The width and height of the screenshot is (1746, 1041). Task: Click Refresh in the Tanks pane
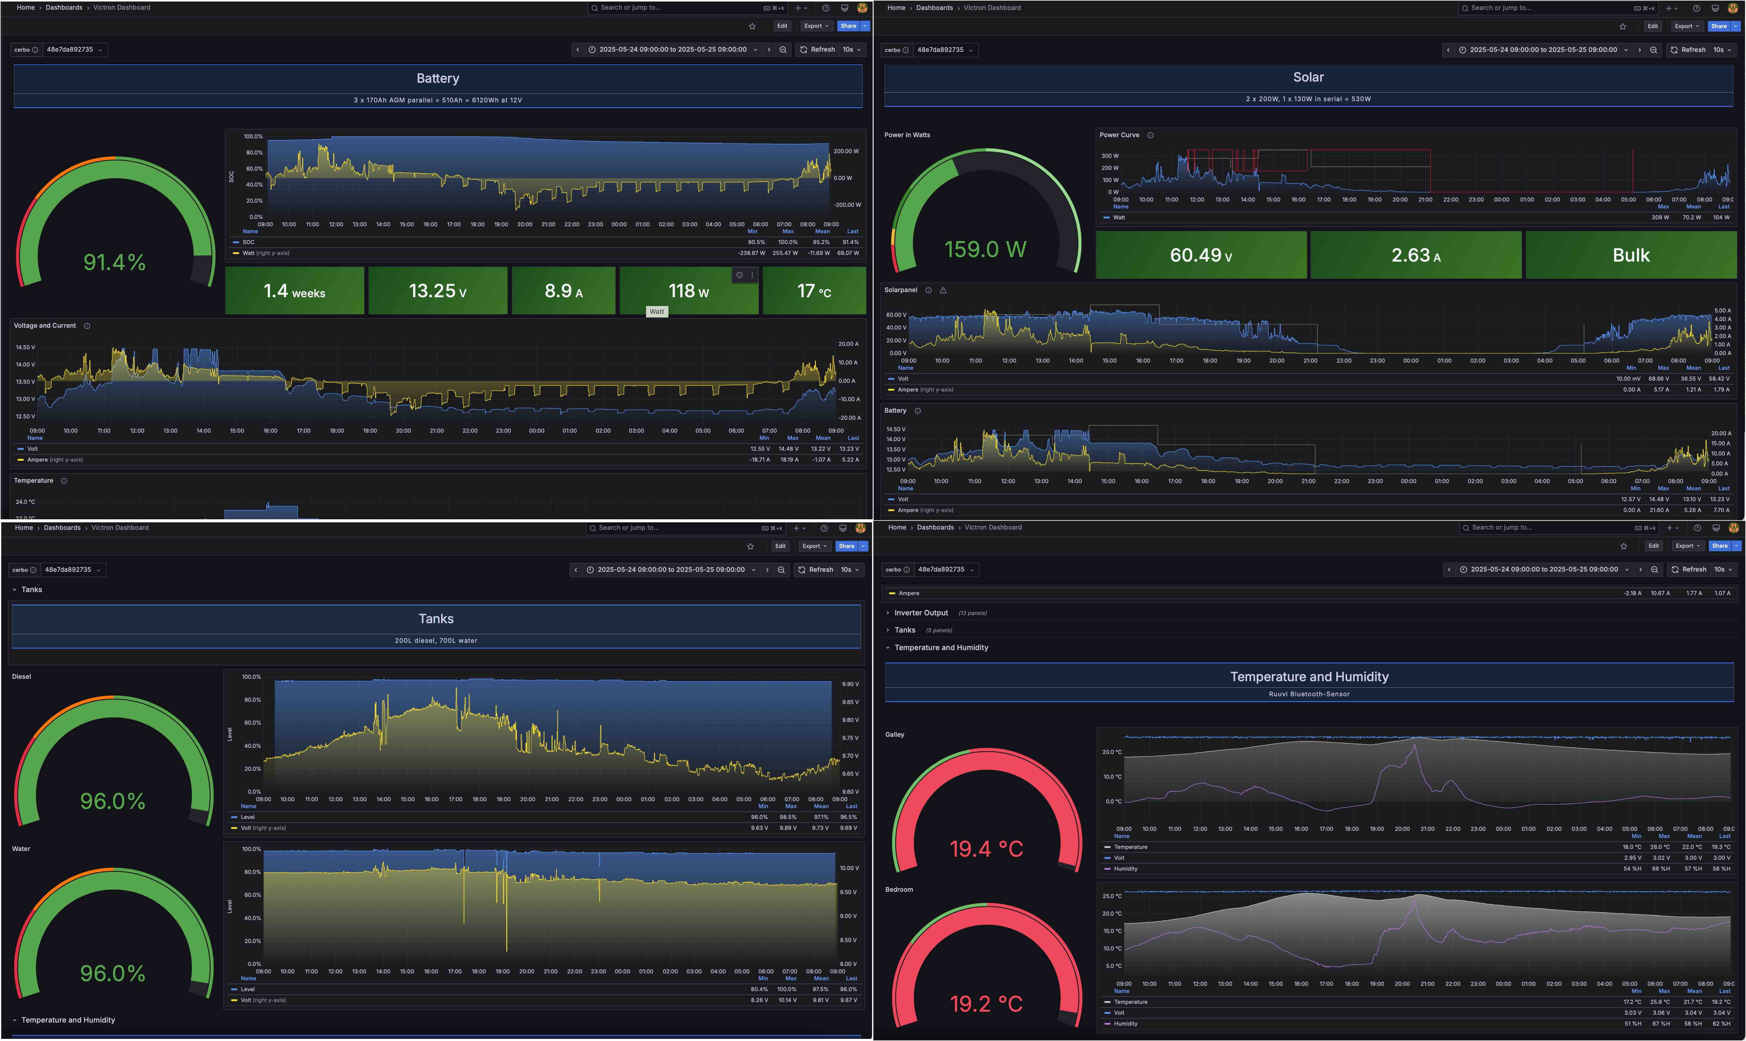tap(815, 570)
